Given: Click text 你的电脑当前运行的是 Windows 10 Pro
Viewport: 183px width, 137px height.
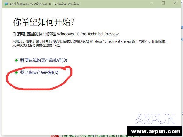Looking at the screenshot, I should 49,34.
